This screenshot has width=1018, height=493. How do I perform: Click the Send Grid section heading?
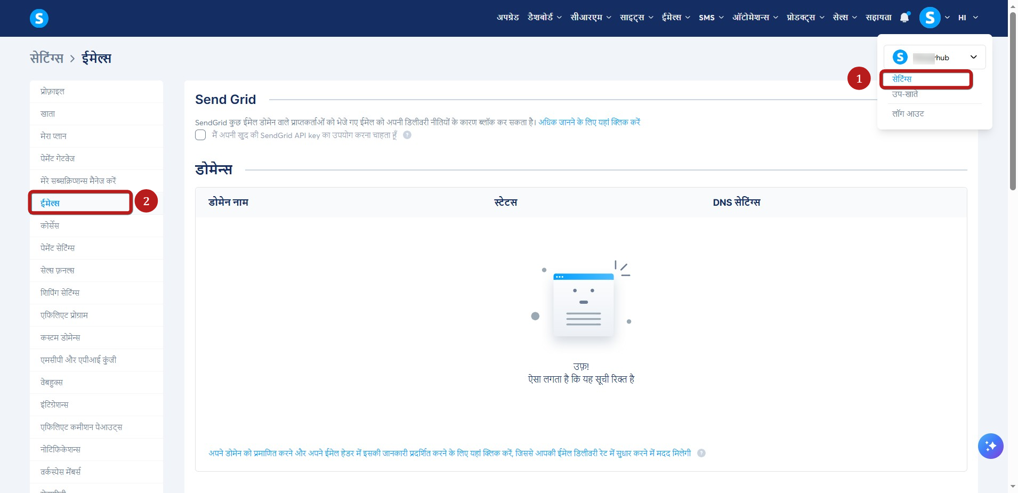[225, 100]
